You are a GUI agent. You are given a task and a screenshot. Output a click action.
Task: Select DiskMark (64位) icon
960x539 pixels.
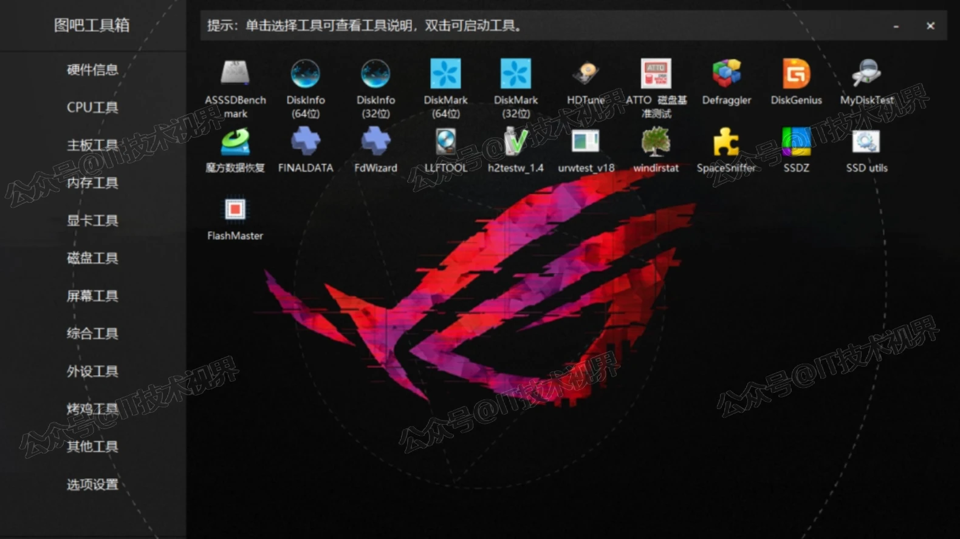445,73
